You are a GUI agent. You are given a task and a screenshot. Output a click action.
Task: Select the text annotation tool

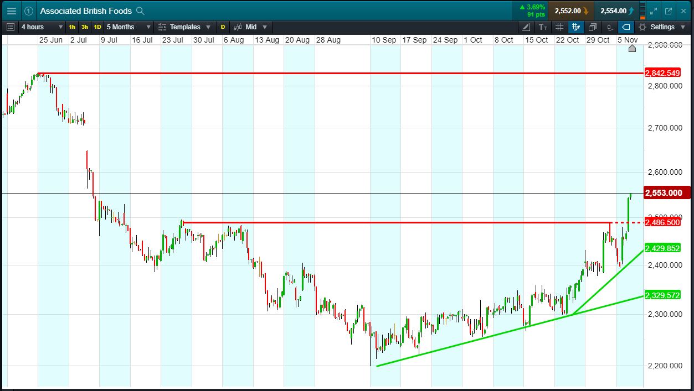[543, 27]
